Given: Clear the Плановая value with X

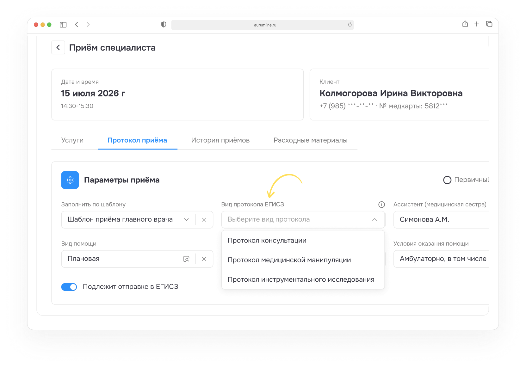Looking at the screenshot, I should [x=204, y=259].
